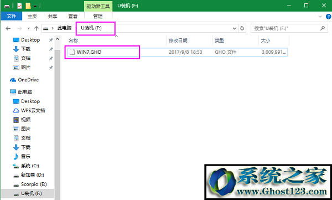Switch to the 共享 ribbon tab
This screenshot has height=200, width=332.
tap(53, 16)
